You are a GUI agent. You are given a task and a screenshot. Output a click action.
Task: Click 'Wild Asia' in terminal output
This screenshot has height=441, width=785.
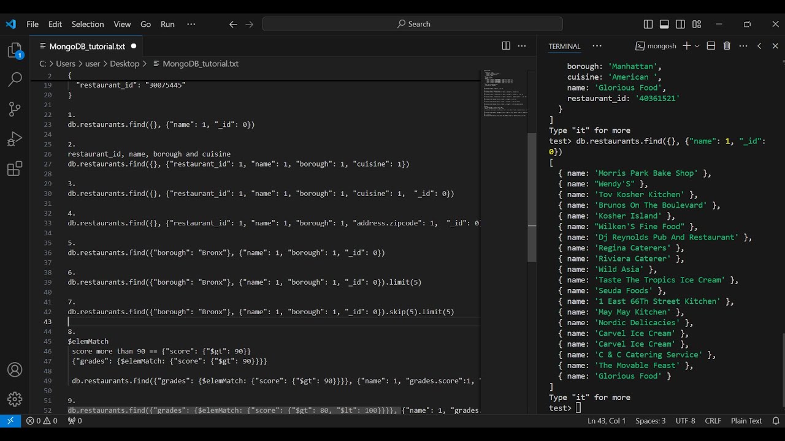click(x=620, y=269)
